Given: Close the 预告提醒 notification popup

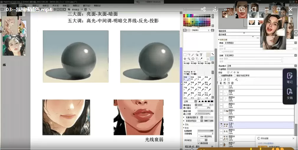Looking at the screenshot, I should coord(294,138).
